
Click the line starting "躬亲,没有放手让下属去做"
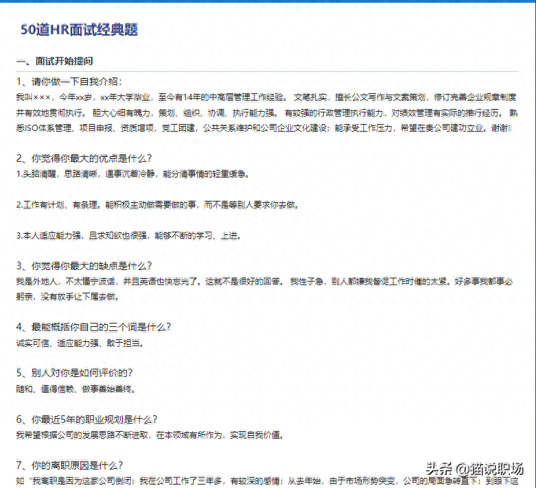point(68,296)
